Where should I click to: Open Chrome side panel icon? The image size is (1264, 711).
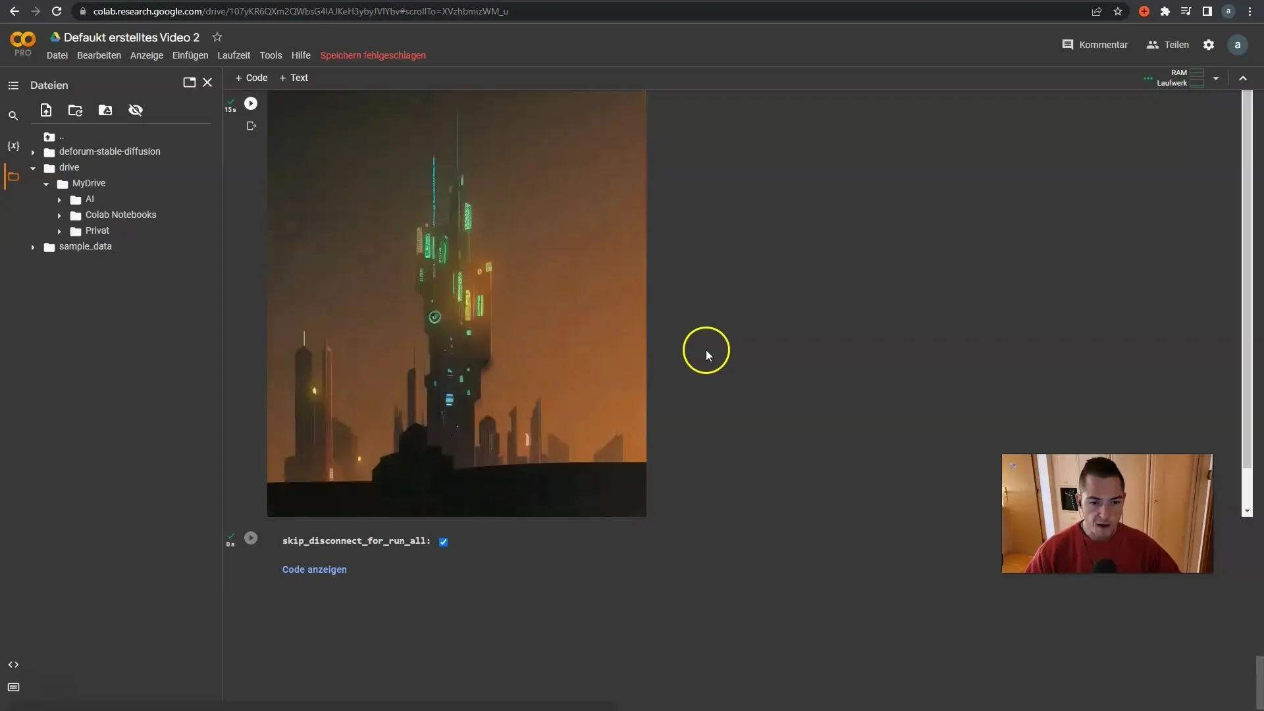1207,11
